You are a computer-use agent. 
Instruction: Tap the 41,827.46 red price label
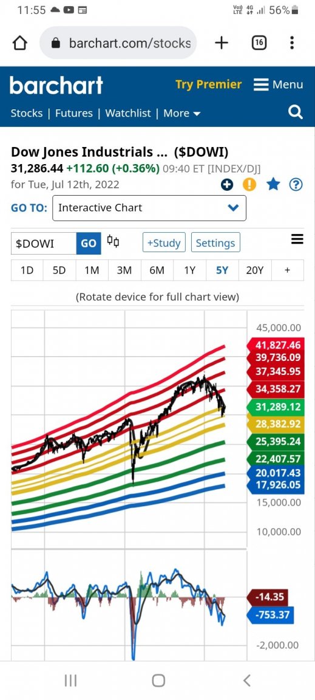click(x=276, y=345)
